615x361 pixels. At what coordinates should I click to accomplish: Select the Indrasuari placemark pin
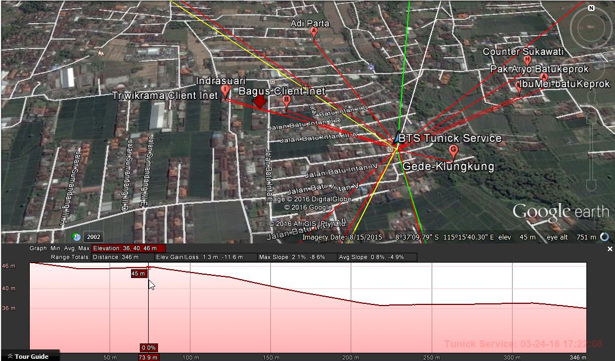pos(225,92)
